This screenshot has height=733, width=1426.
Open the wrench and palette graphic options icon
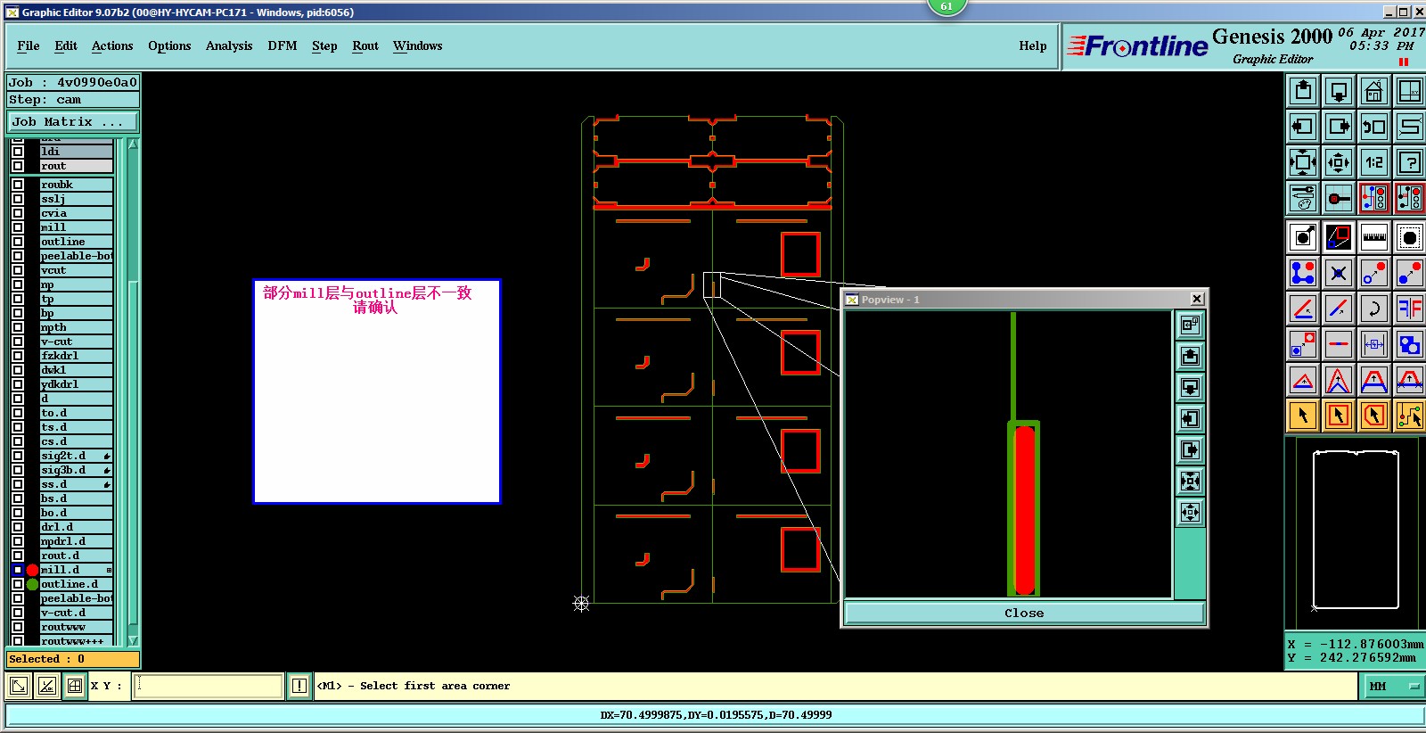(x=1303, y=198)
